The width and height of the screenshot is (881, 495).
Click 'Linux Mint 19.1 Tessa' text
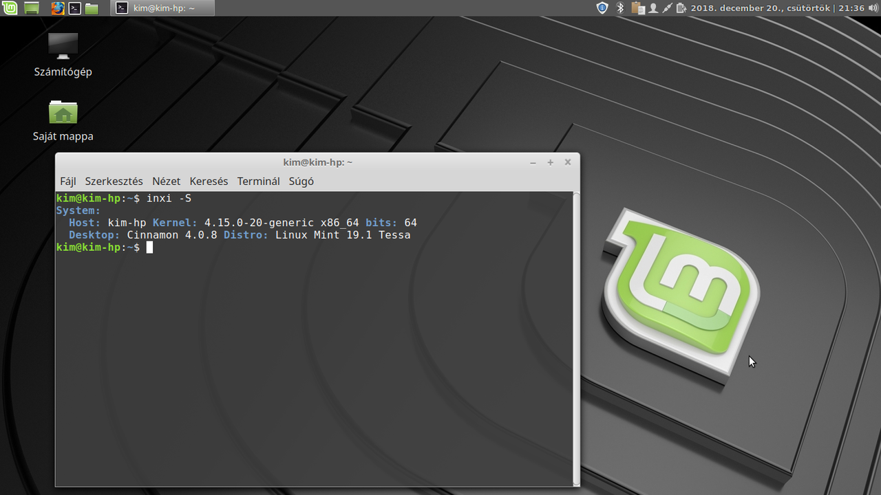(343, 236)
